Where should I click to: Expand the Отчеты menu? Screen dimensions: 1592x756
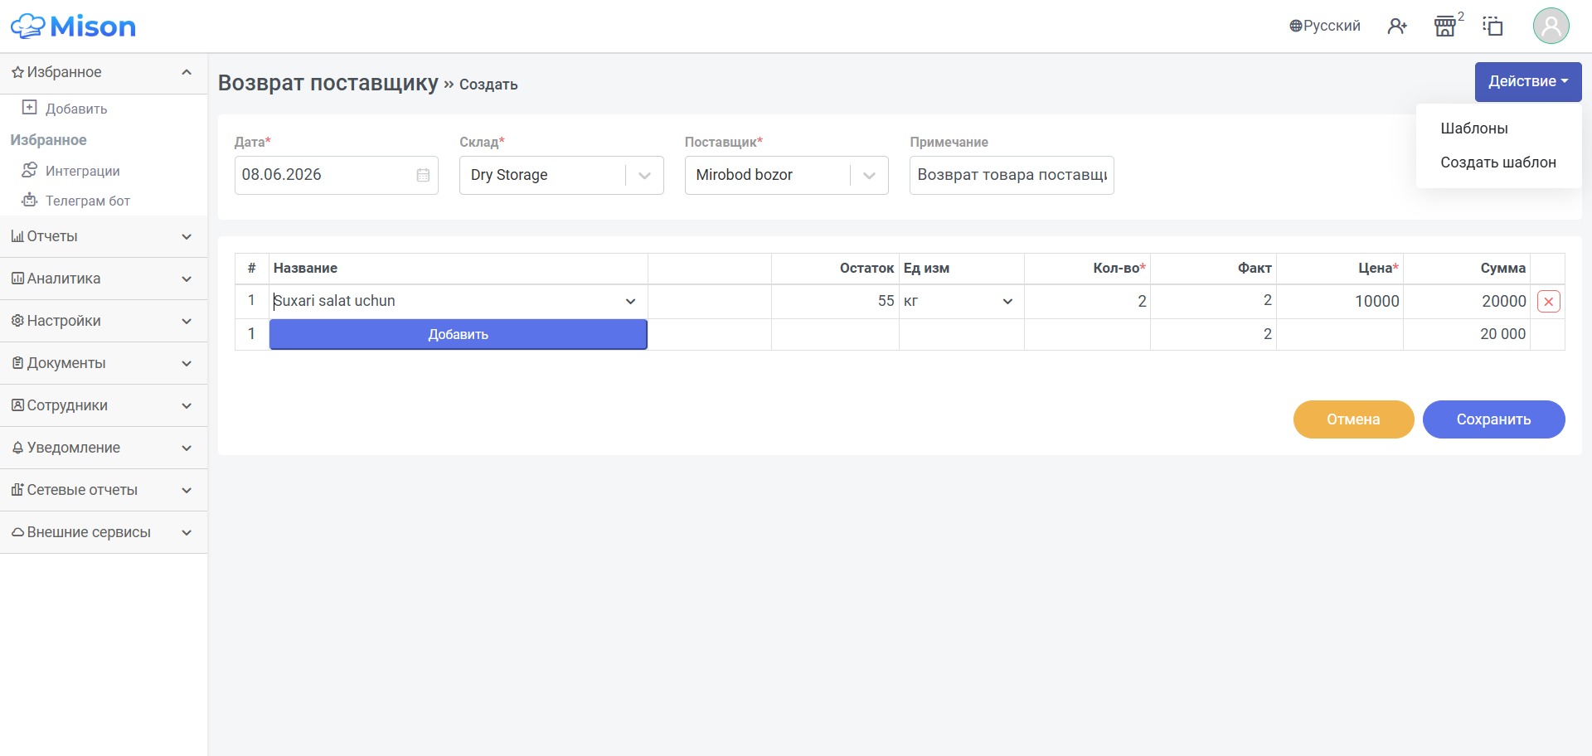tap(104, 237)
